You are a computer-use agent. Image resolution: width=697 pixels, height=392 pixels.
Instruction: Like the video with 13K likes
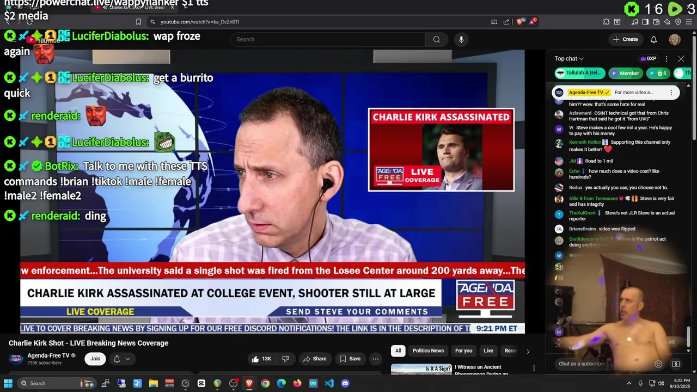point(261,359)
